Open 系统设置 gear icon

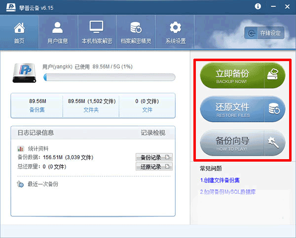coord(175,28)
